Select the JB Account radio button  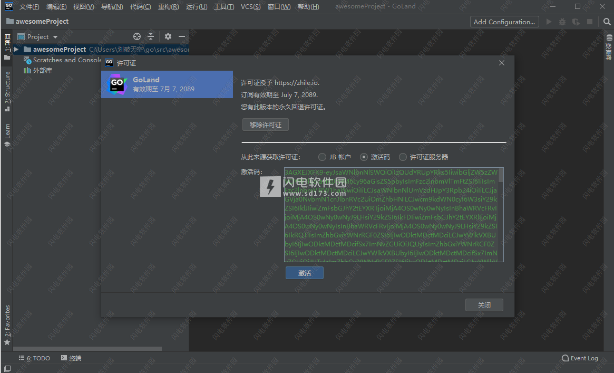(x=322, y=157)
